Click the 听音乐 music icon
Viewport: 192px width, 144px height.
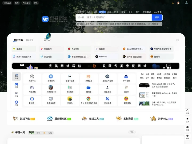coord(70,99)
